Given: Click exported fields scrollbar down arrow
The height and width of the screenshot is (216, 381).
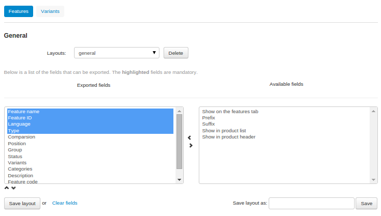Looking at the screenshot, I should click(x=179, y=180).
